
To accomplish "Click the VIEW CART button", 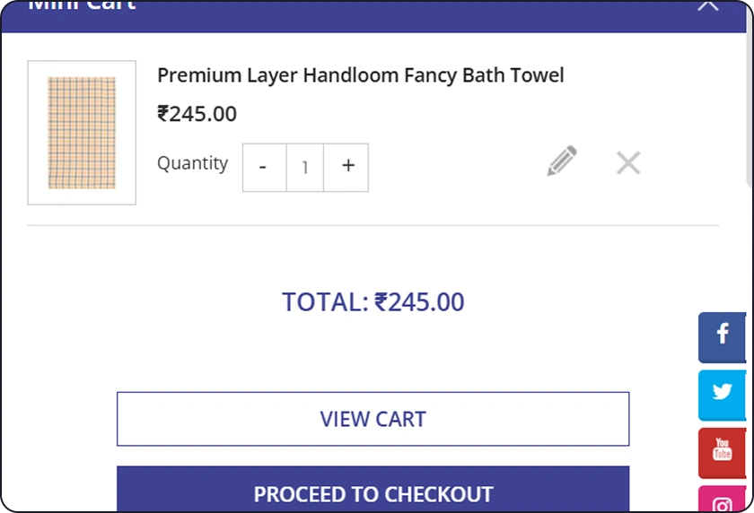I will 373,419.
